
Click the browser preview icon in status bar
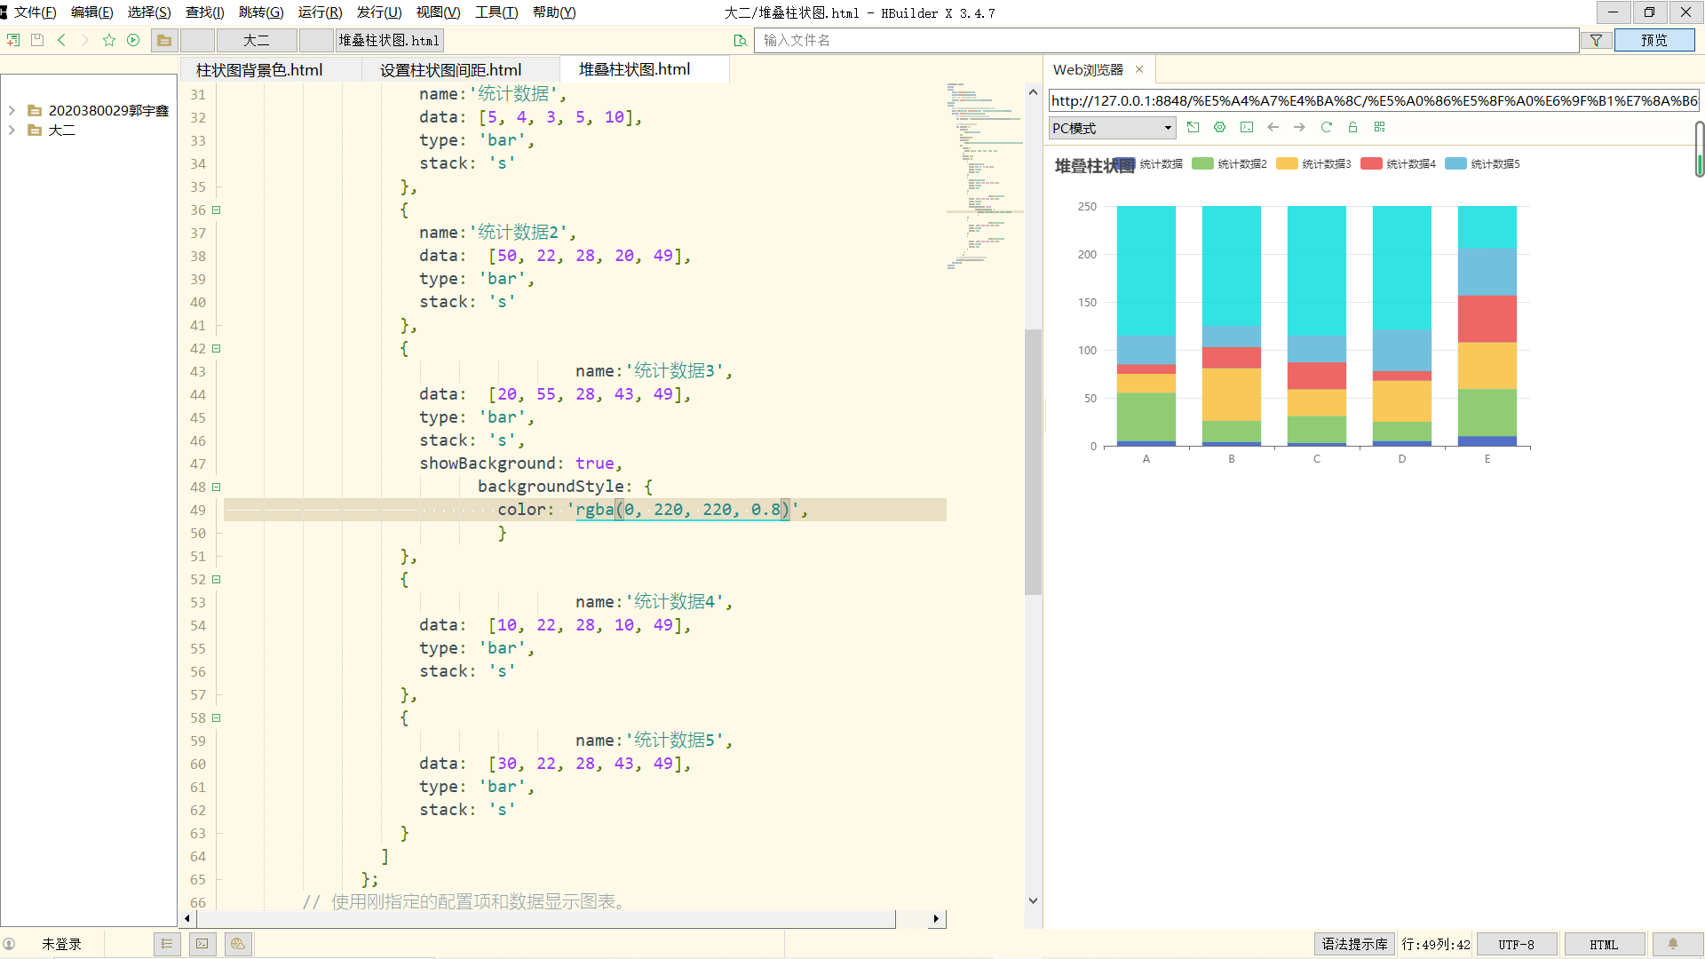coord(238,944)
